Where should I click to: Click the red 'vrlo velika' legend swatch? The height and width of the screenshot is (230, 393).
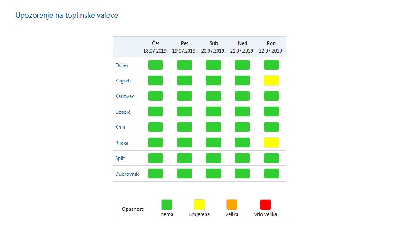point(266,205)
